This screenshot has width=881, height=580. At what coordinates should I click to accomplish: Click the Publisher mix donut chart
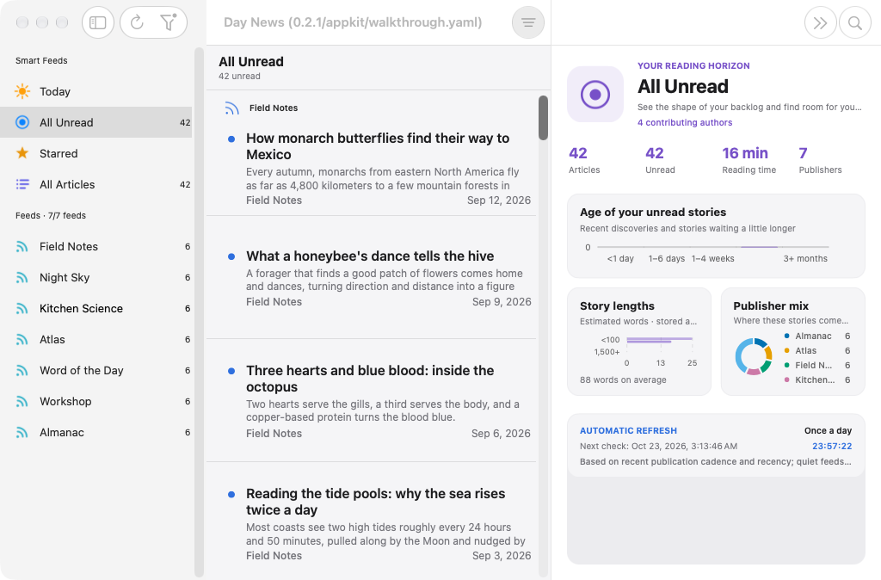click(x=753, y=356)
